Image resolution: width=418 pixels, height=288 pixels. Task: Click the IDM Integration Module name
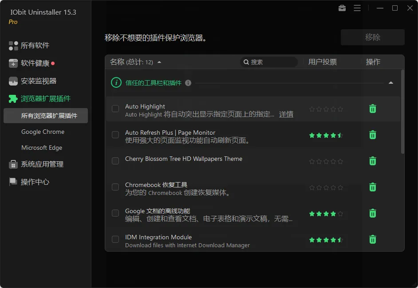point(158,237)
